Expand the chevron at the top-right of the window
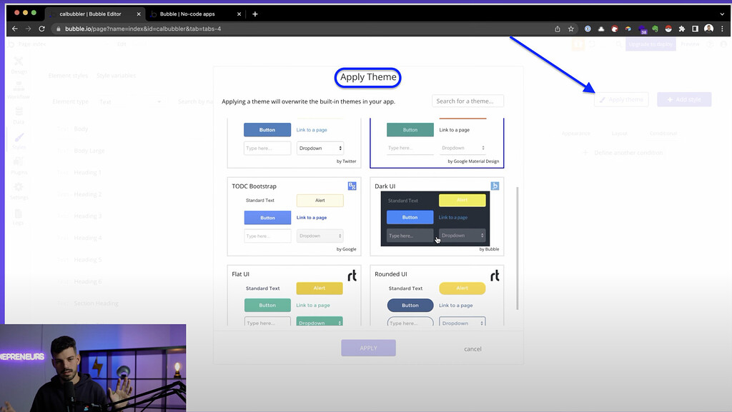Screen dimensions: 732x412 (722, 12)
